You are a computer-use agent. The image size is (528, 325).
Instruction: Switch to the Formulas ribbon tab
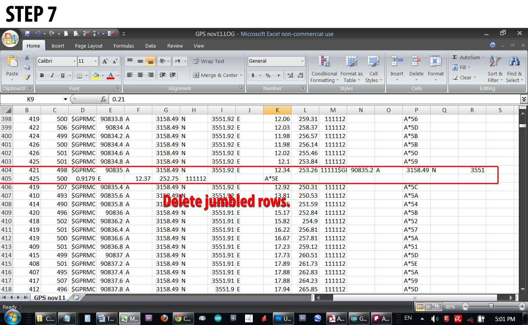(x=124, y=46)
